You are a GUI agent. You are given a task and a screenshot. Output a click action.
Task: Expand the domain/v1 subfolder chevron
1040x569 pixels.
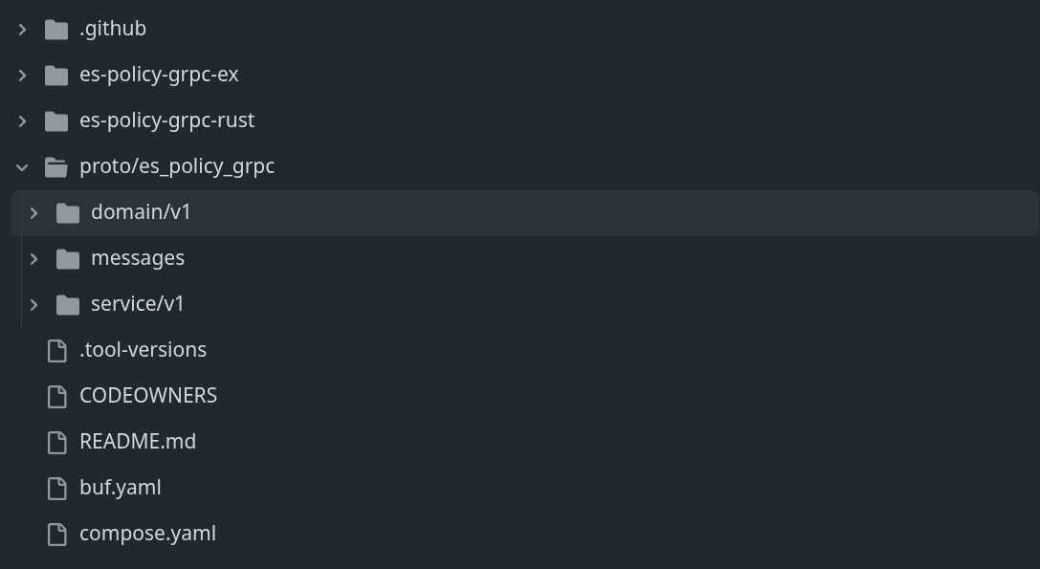click(x=33, y=212)
